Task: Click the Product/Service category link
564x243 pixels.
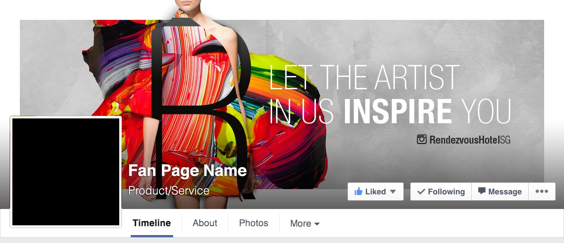Action: (x=169, y=191)
